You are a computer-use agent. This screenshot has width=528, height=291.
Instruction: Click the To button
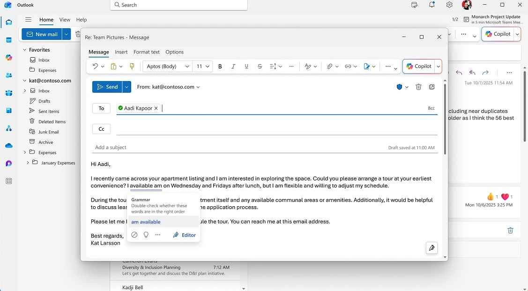click(101, 108)
